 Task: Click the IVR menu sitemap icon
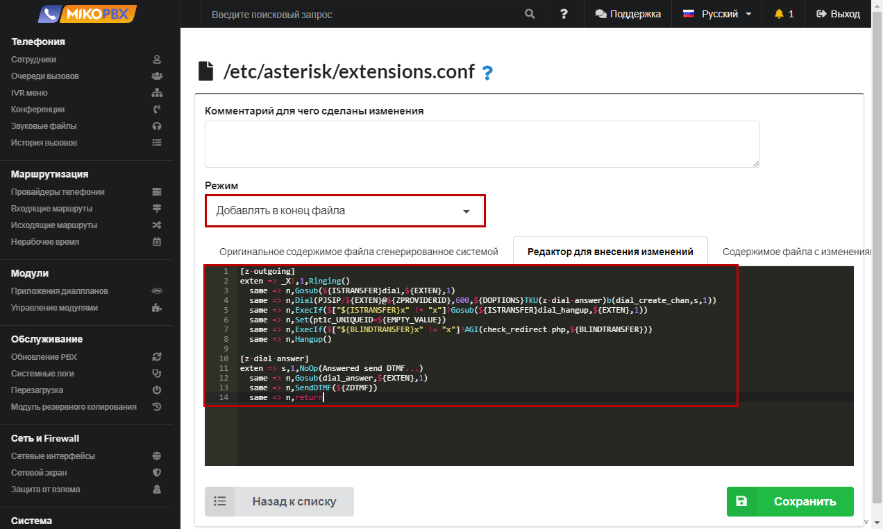(157, 93)
